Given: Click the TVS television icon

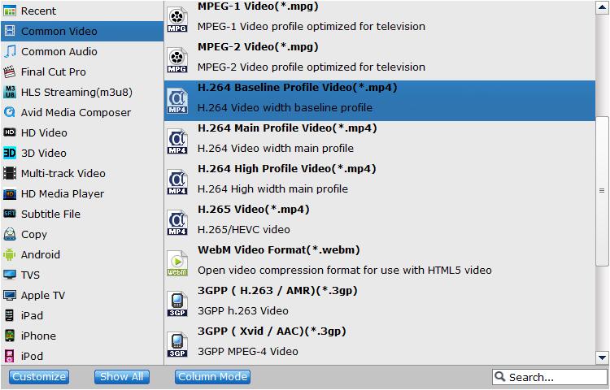Looking at the screenshot, I should 9,275.
